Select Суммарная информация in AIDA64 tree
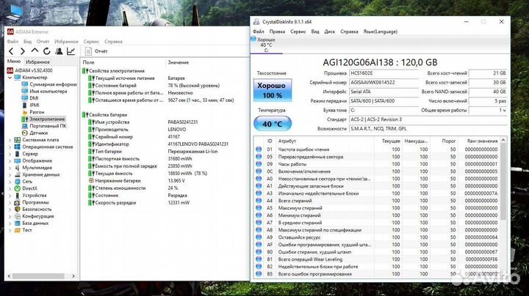The width and height of the screenshot is (529, 296). tap(49, 84)
